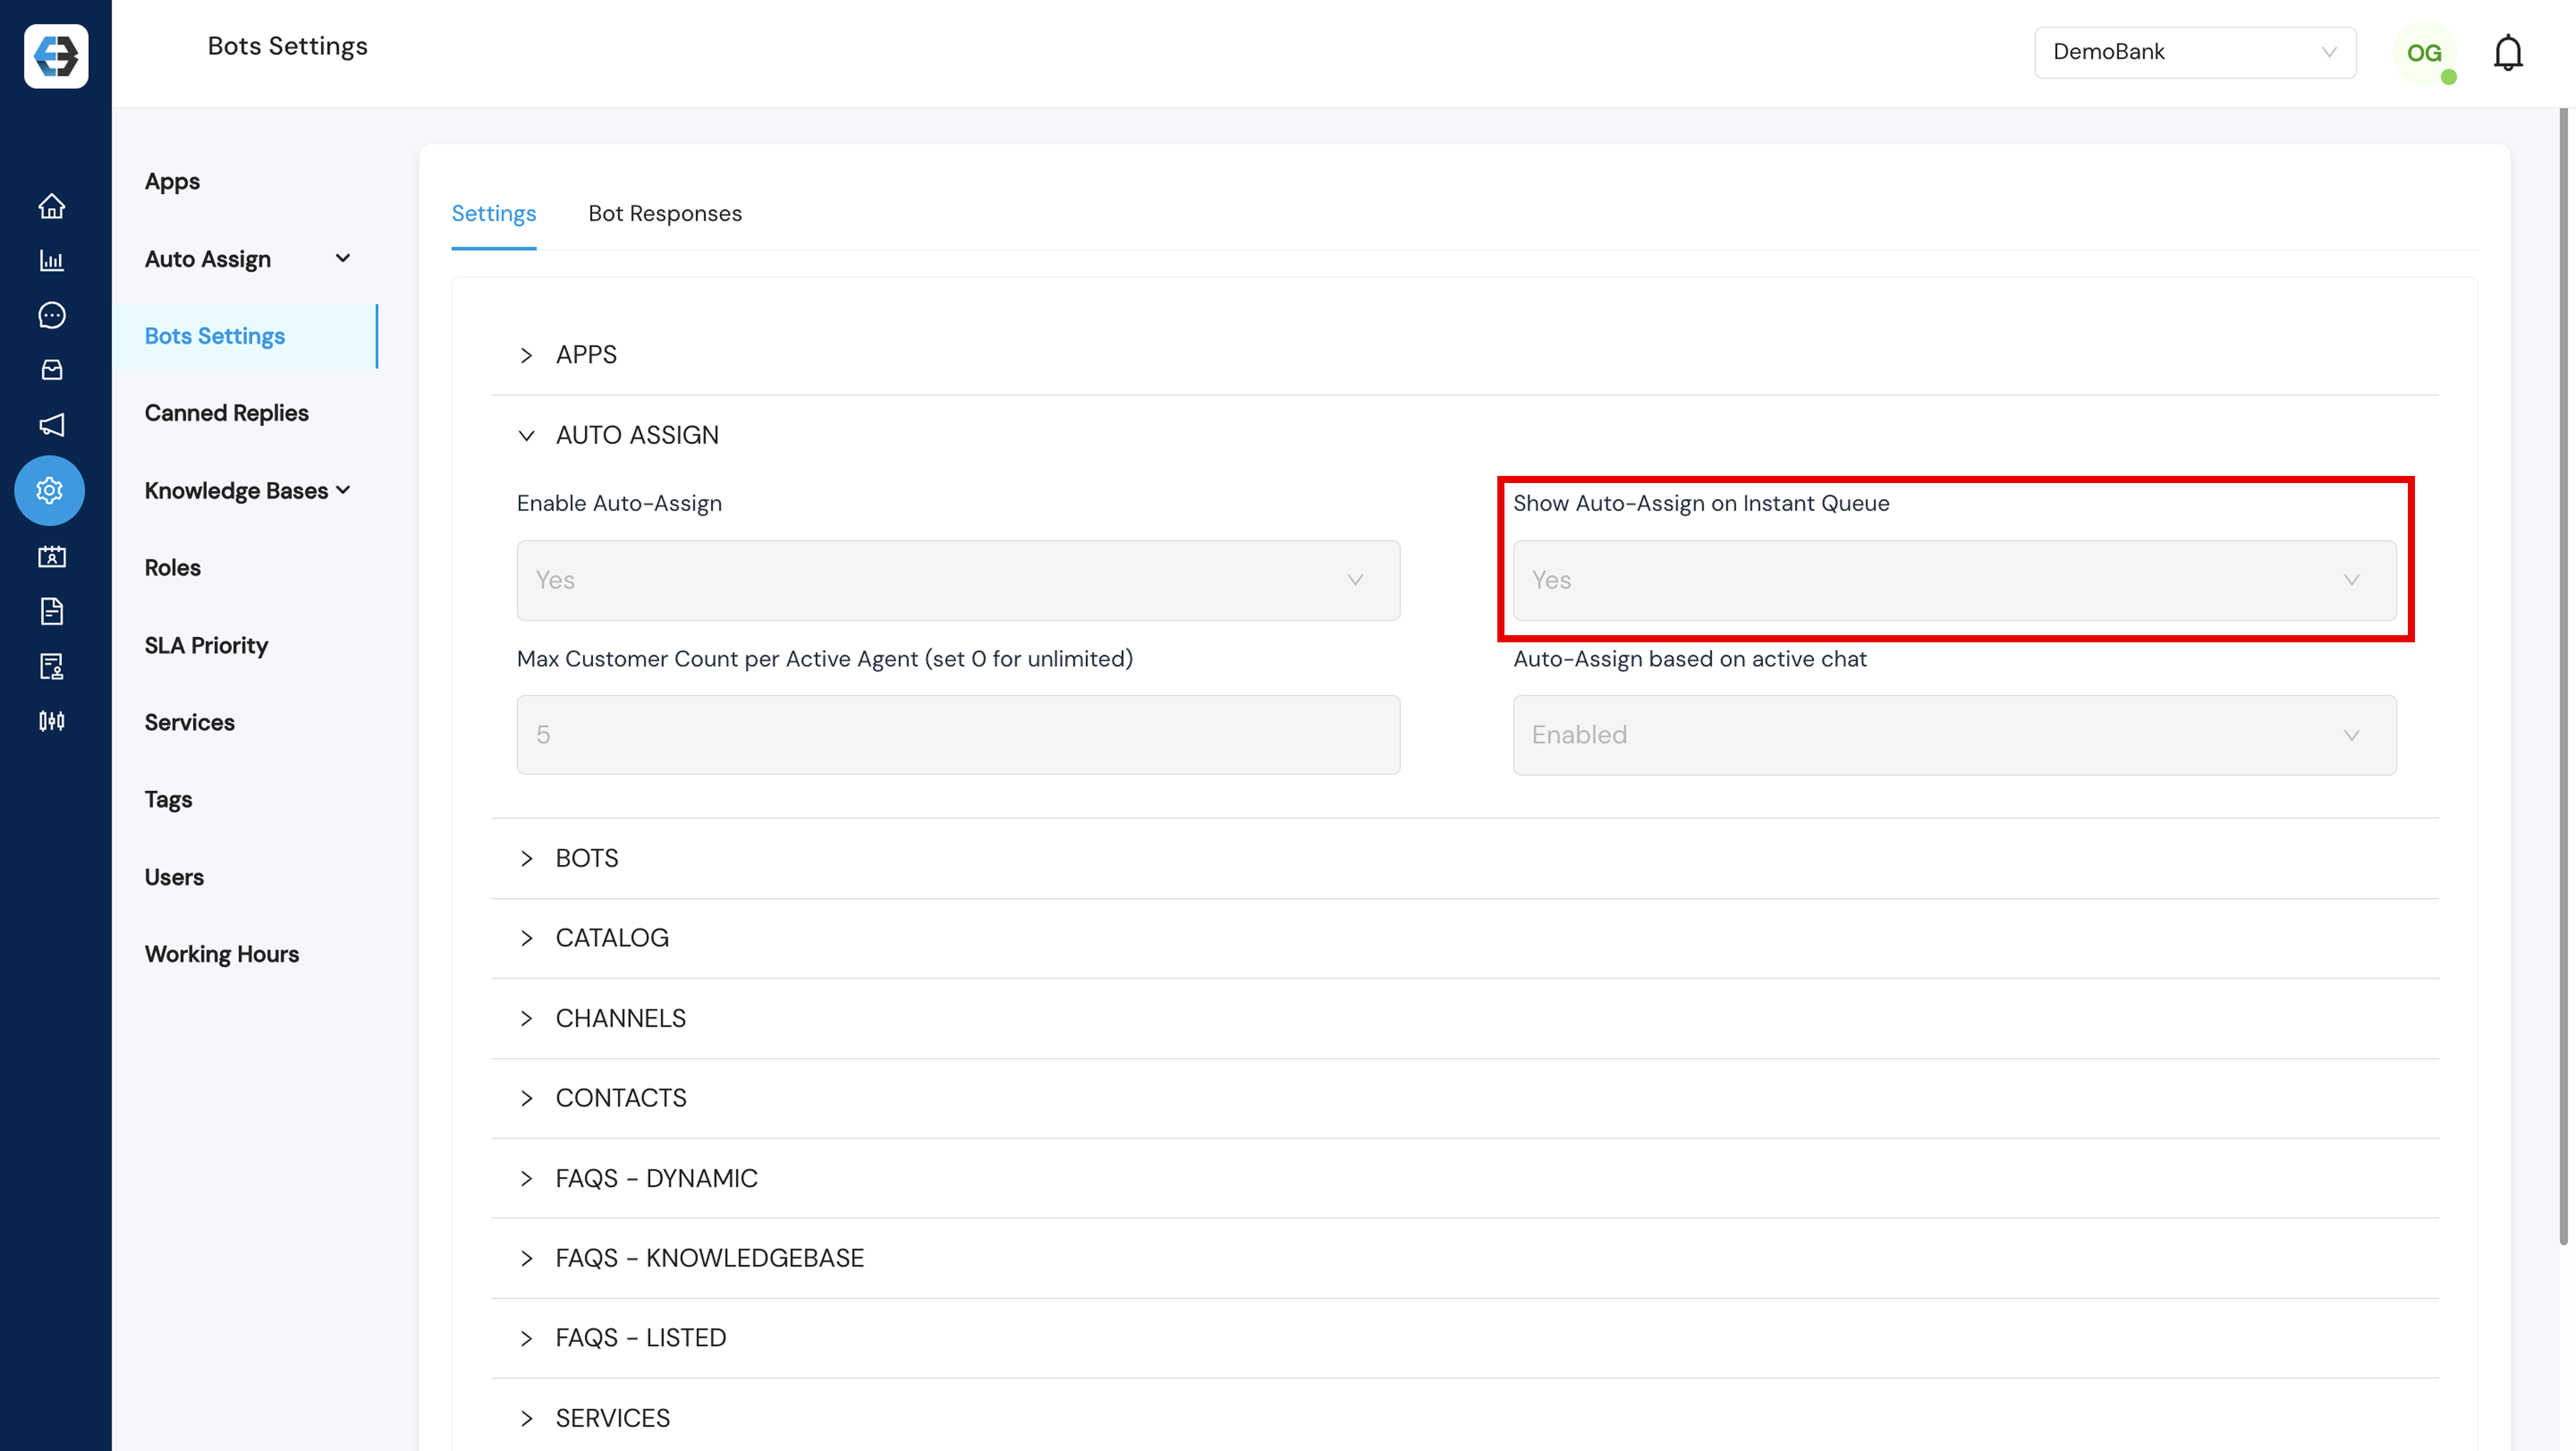Viewport: 2576px width, 1451px height.
Task: Open the sliders tuning icon in the sidebar
Action: tap(52, 721)
